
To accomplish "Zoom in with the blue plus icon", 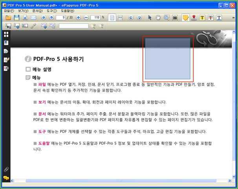I will point(78,18).
